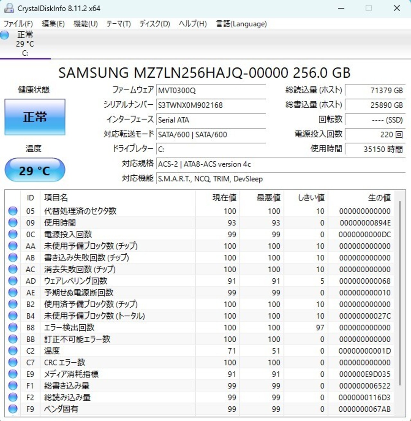Open the 言語(Language) menu
This screenshot has height=421, width=411.
point(241,24)
